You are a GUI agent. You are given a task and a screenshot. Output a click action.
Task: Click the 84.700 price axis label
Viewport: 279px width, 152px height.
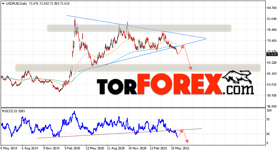click(x=272, y=8)
